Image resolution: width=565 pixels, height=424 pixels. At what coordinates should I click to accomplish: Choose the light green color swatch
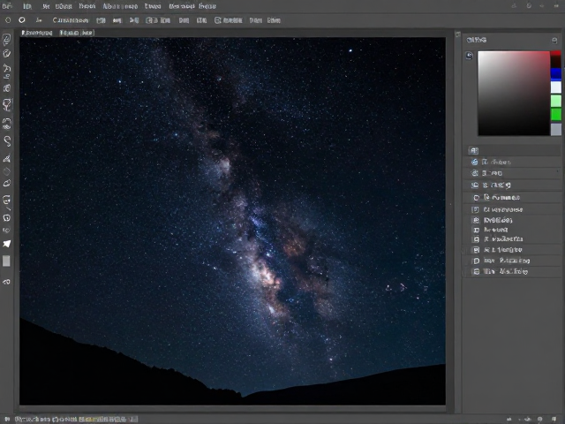tap(555, 101)
